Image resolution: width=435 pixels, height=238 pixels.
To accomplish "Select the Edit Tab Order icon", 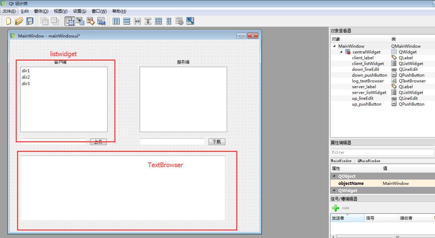I will coord(101,21).
